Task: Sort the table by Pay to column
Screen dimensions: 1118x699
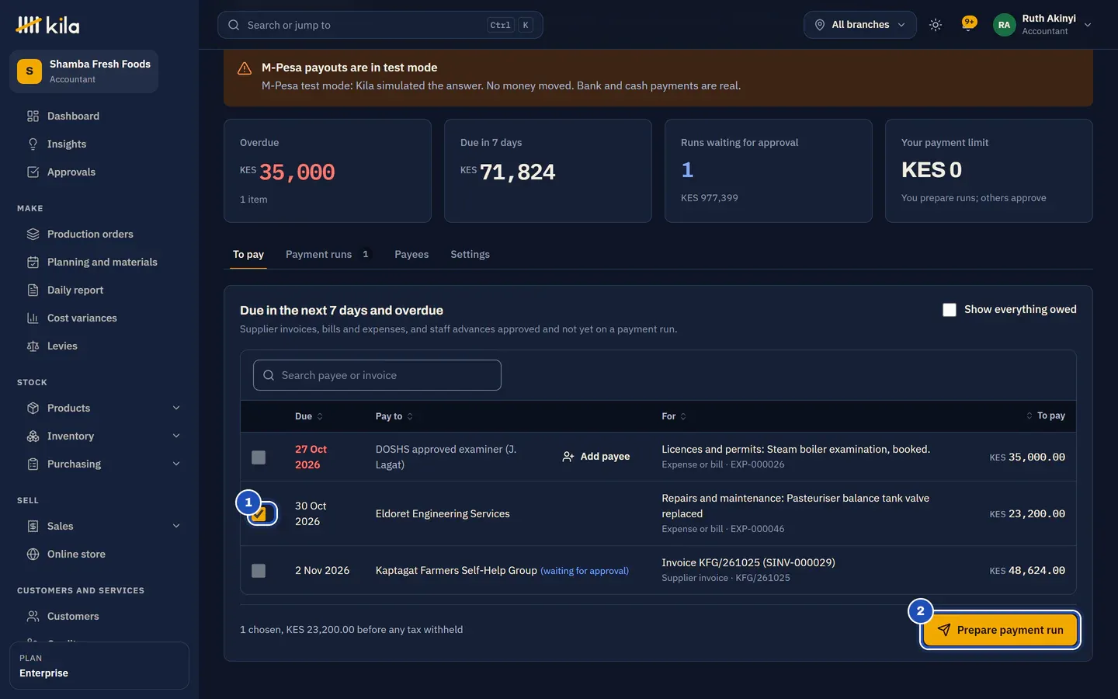Action: click(394, 416)
